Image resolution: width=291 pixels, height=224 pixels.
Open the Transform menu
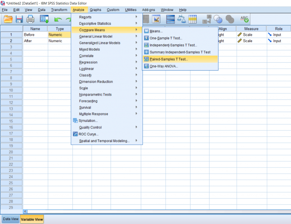click(x=59, y=10)
